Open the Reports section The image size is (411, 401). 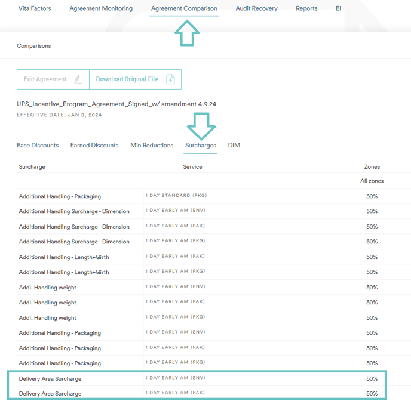[306, 8]
